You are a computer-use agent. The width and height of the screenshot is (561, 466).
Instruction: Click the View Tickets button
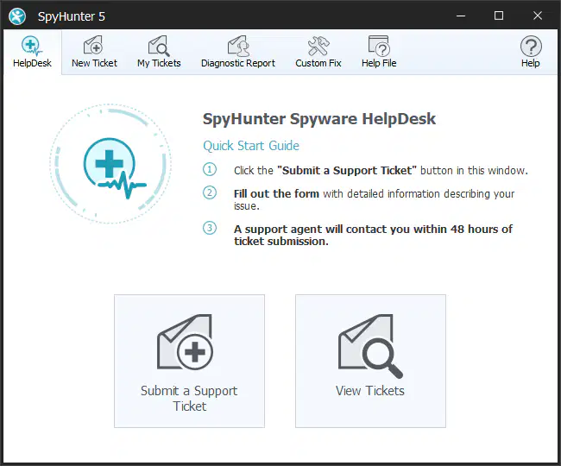coord(370,361)
